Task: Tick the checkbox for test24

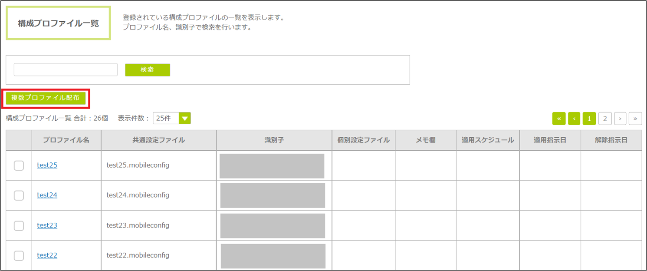Action: tap(19, 195)
